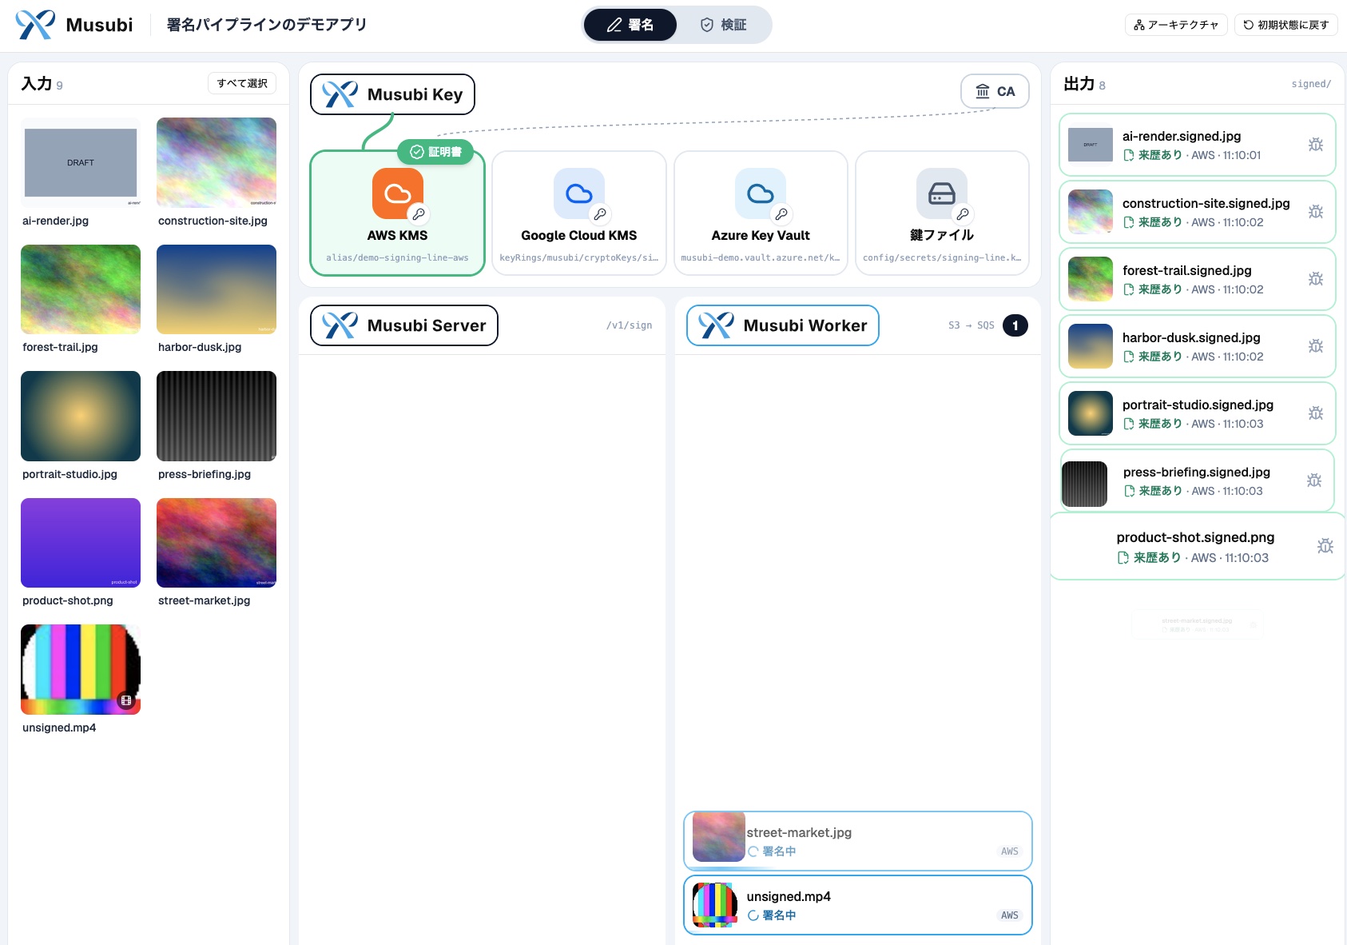Open the アーキテクチャ architecture view
This screenshot has height=945, width=1347.
point(1176,25)
